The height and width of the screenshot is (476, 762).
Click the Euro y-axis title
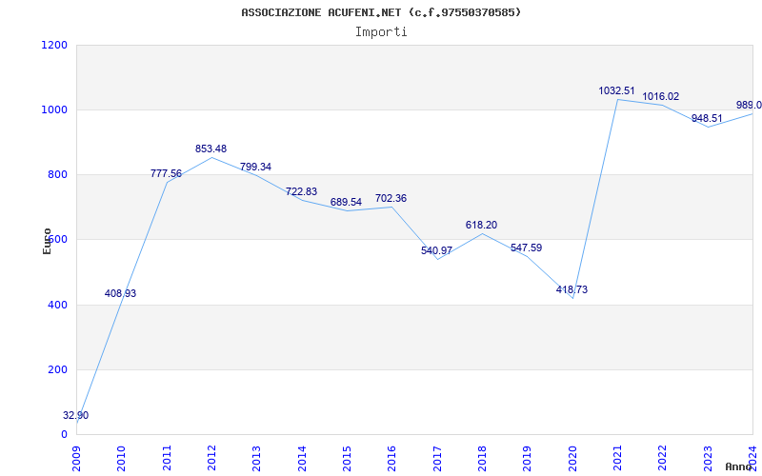click(x=47, y=241)
